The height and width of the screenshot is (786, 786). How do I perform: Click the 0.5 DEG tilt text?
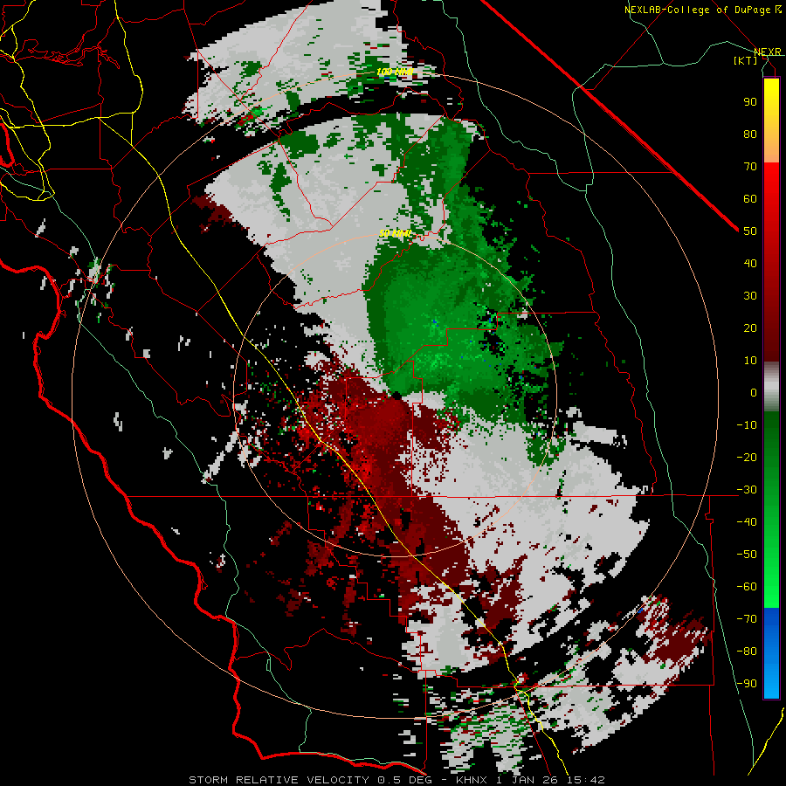tap(405, 780)
